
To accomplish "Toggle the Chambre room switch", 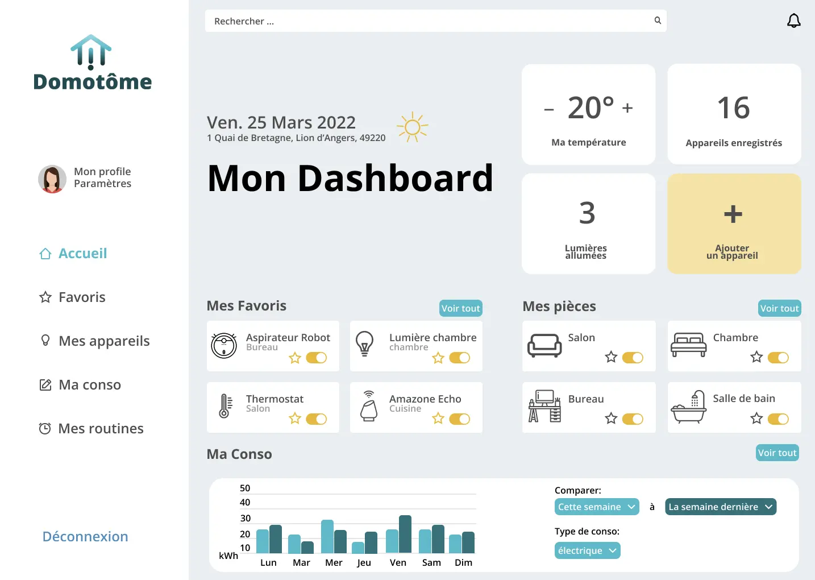I will [x=778, y=358].
